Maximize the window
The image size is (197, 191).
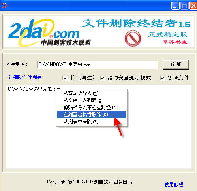coord(184,6)
